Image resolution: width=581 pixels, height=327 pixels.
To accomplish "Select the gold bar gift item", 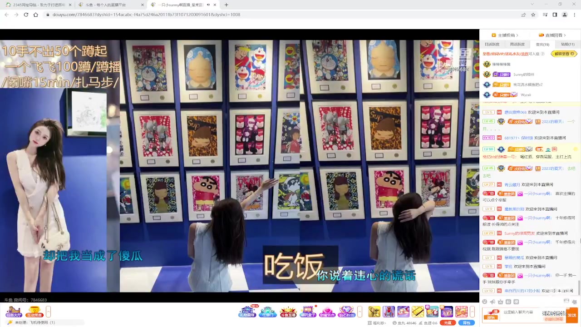I will point(418,312).
